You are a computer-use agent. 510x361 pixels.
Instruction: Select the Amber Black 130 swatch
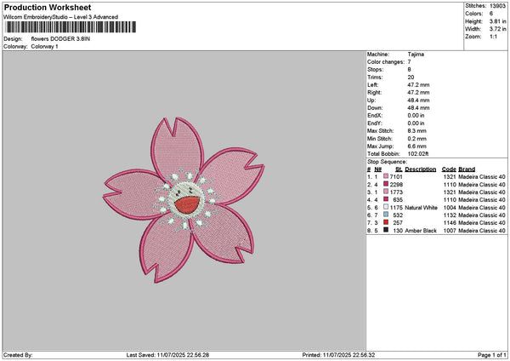point(386,230)
